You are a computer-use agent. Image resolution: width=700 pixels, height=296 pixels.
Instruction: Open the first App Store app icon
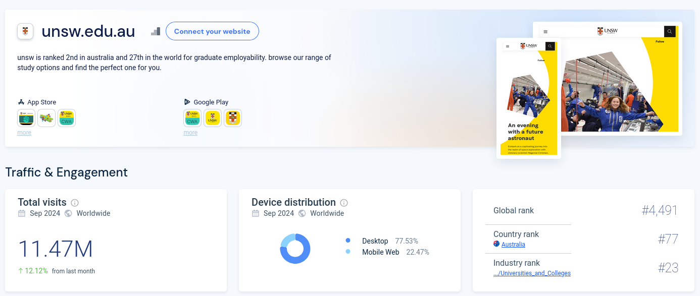[x=26, y=118]
